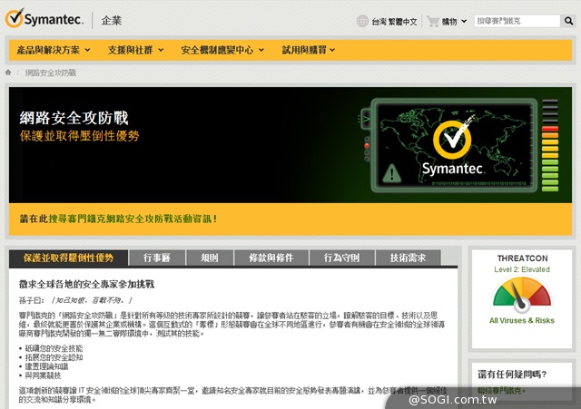The width and height of the screenshot is (581, 409).
Task: Go to the home breadcrumb icon
Action: click(8, 73)
